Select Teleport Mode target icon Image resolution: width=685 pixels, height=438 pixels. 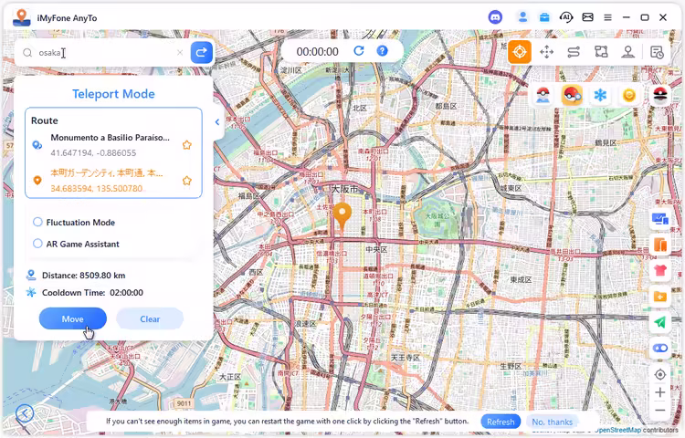point(520,52)
